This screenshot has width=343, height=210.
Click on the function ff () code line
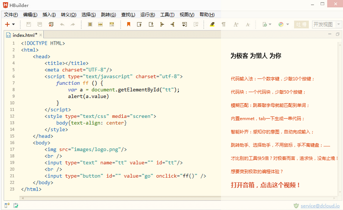[80, 83]
